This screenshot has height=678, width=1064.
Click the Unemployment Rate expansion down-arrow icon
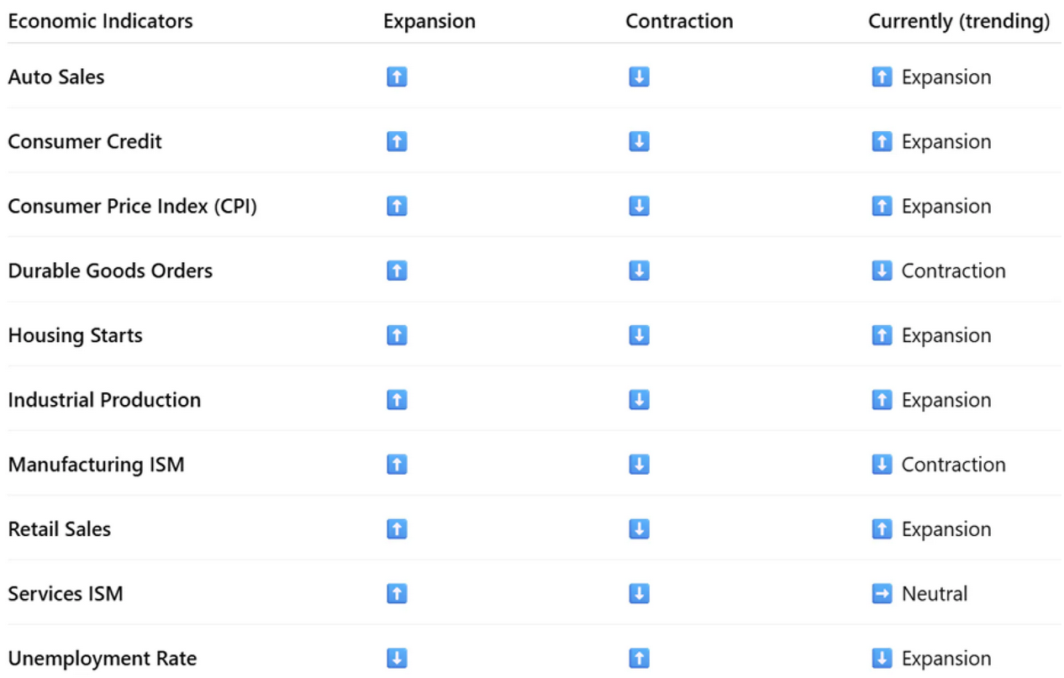(397, 658)
